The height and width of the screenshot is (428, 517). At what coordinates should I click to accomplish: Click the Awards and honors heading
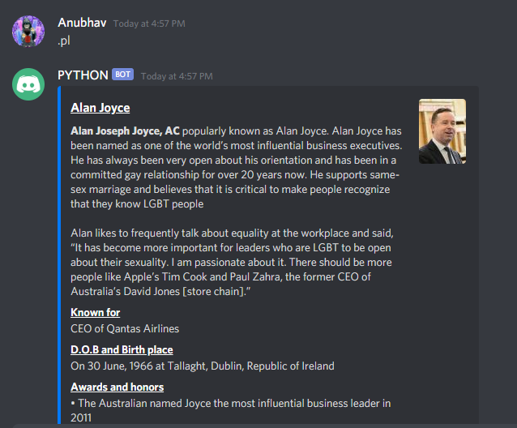[117, 387]
